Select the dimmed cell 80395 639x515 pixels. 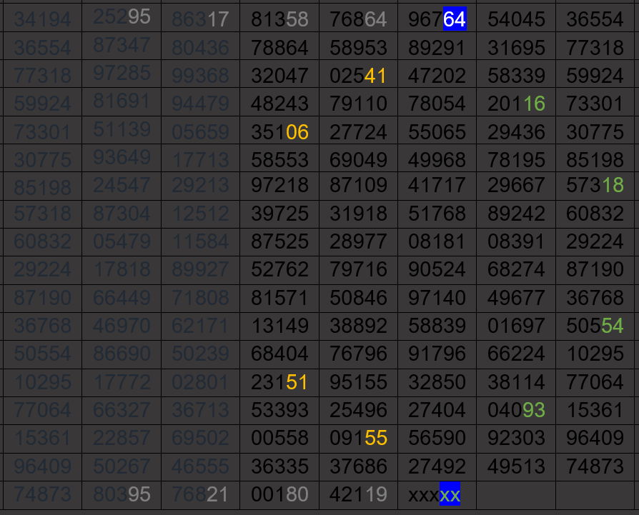pyautogui.click(x=122, y=494)
